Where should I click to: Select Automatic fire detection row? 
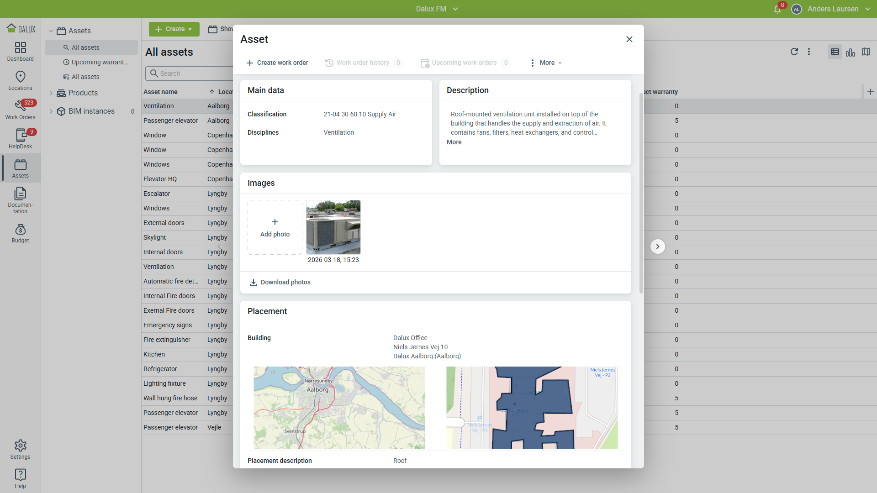point(187,281)
